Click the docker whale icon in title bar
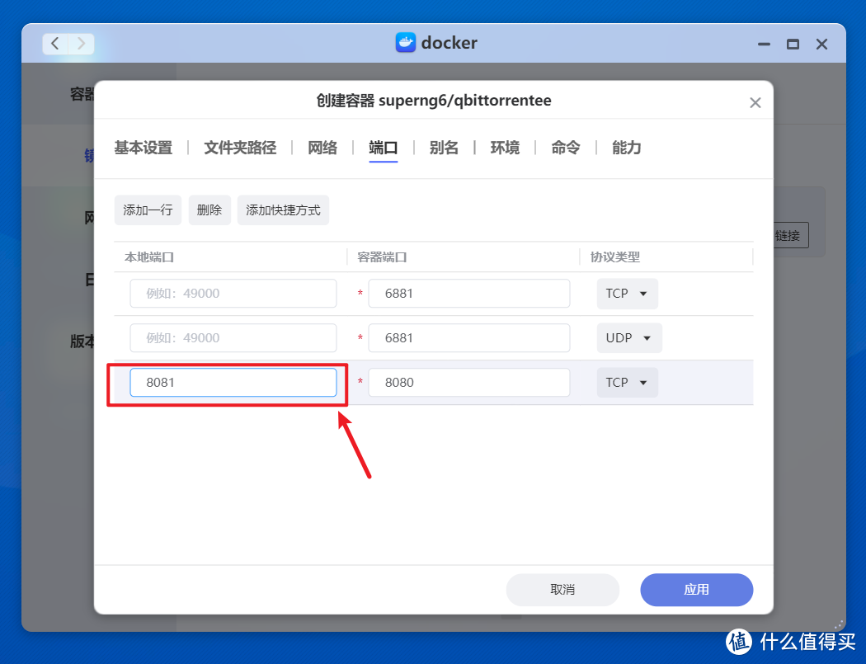The width and height of the screenshot is (866, 664). (406, 43)
